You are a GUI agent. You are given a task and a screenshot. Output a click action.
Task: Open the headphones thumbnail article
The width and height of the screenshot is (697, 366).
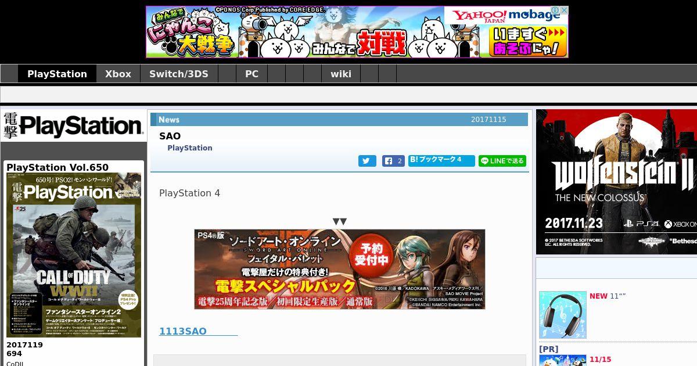pos(563,315)
